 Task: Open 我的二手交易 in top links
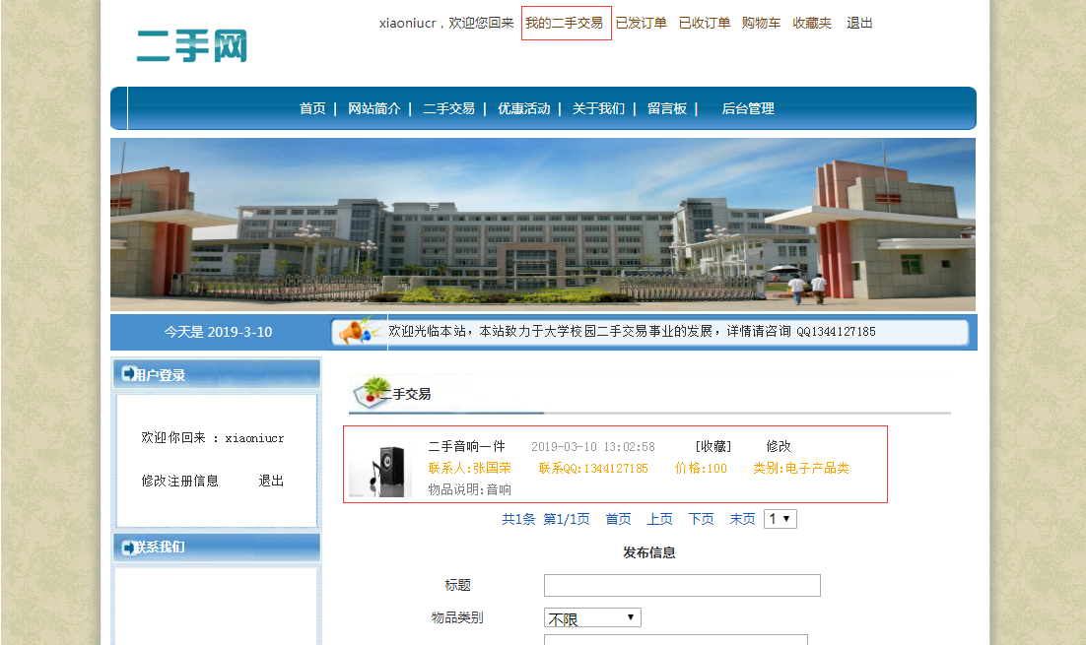[564, 23]
